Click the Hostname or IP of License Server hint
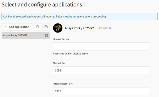The image size is (159, 97). tap(71, 53)
